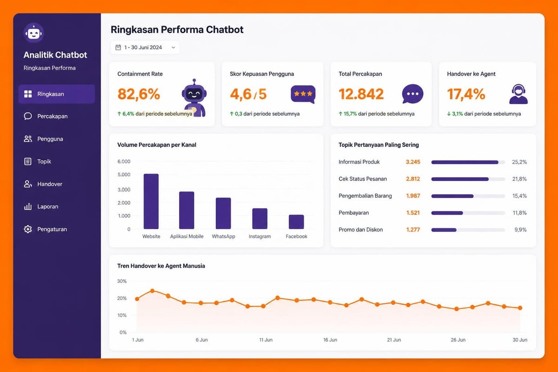The height and width of the screenshot is (372, 558).
Task: Click the Informasi Produk progress bar
Action: coord(468,162)
